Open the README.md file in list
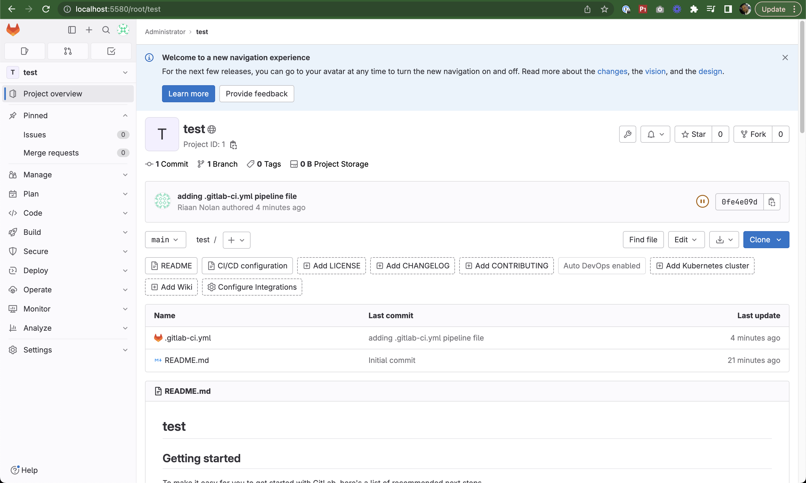This screenshot has height=483, width=806. (187, 360)
